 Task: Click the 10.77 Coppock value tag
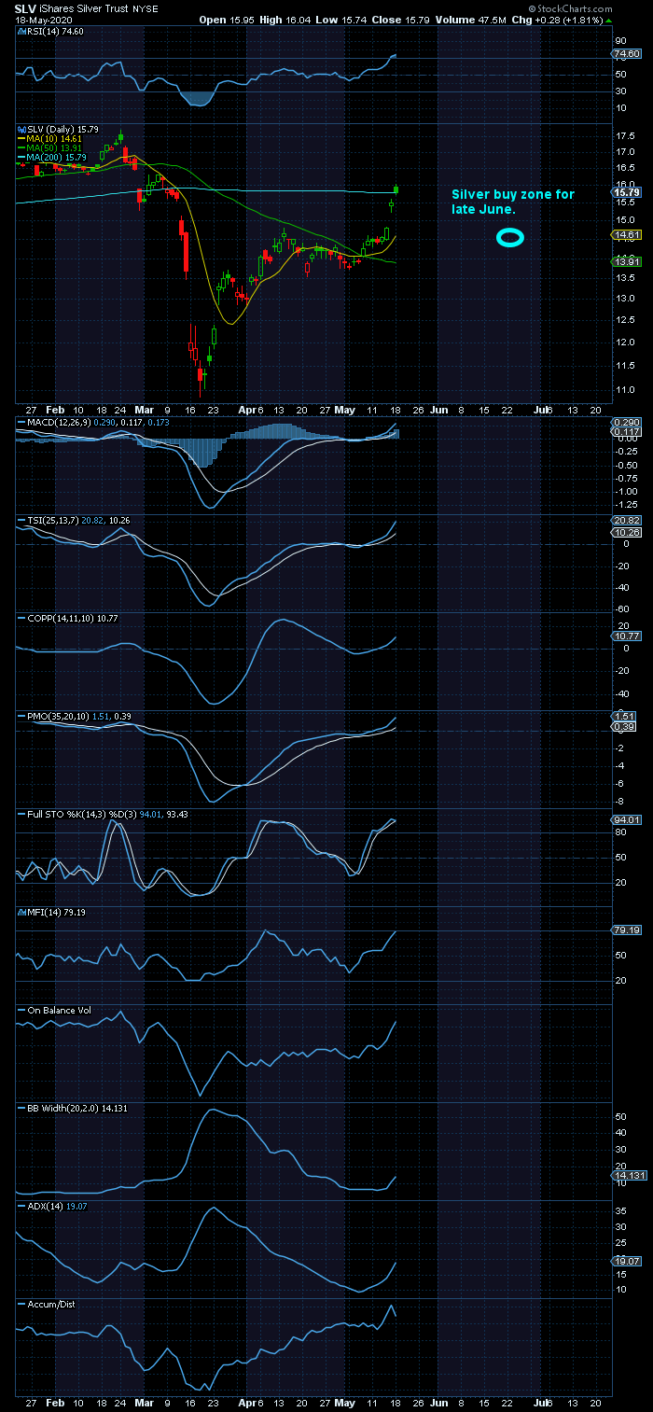pyautogui.click(x=626, y=636)
